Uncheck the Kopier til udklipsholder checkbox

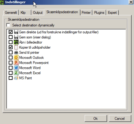pyautogui.click(x=10, y=47)
